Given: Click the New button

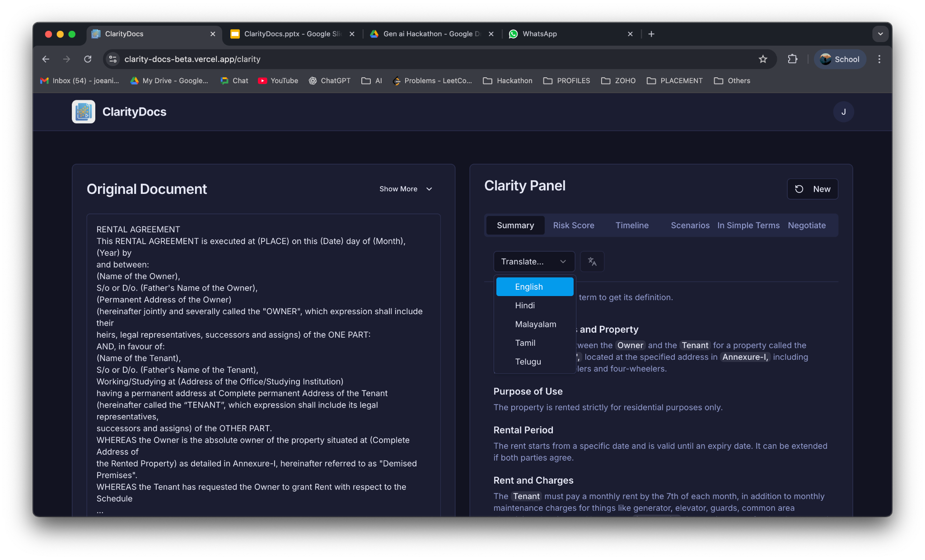Looking at the screenshot, I should (812, 189).
